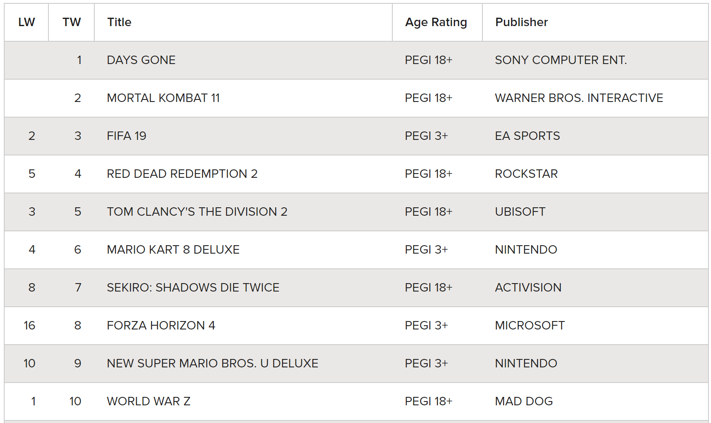Viewport: 711px width, 423px height.
Task: Click the WORLD WAR Z title
Action: point(149,402)
